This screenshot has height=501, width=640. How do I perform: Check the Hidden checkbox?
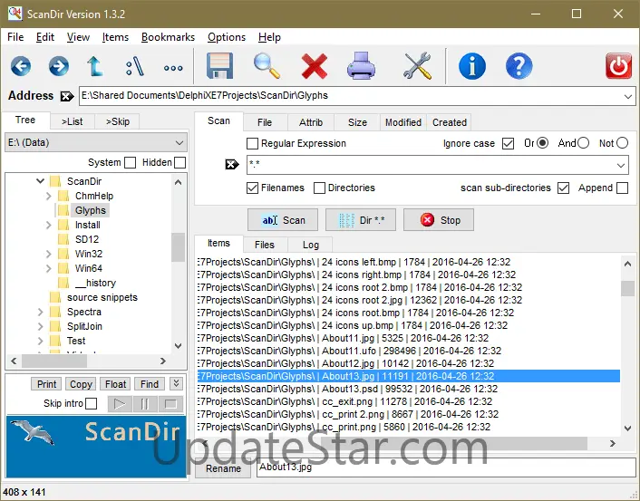(x=179, y=163)
